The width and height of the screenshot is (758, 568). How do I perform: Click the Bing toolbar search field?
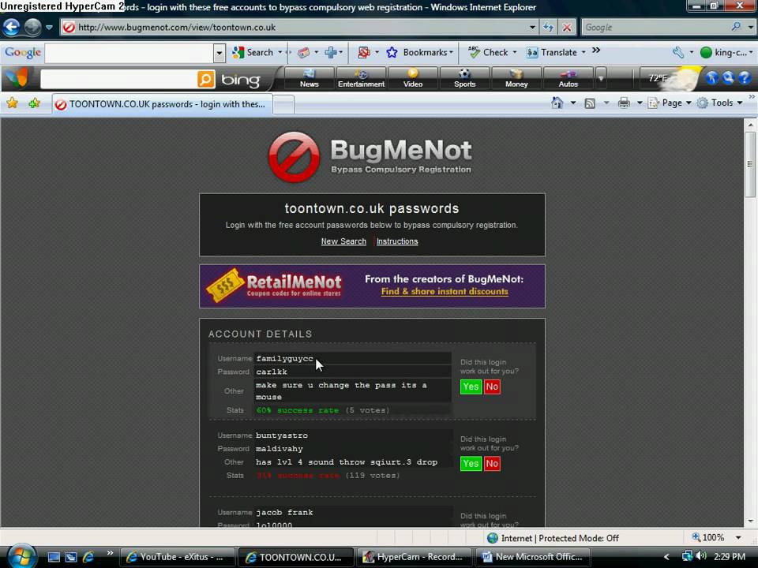(x=118, y=79)
